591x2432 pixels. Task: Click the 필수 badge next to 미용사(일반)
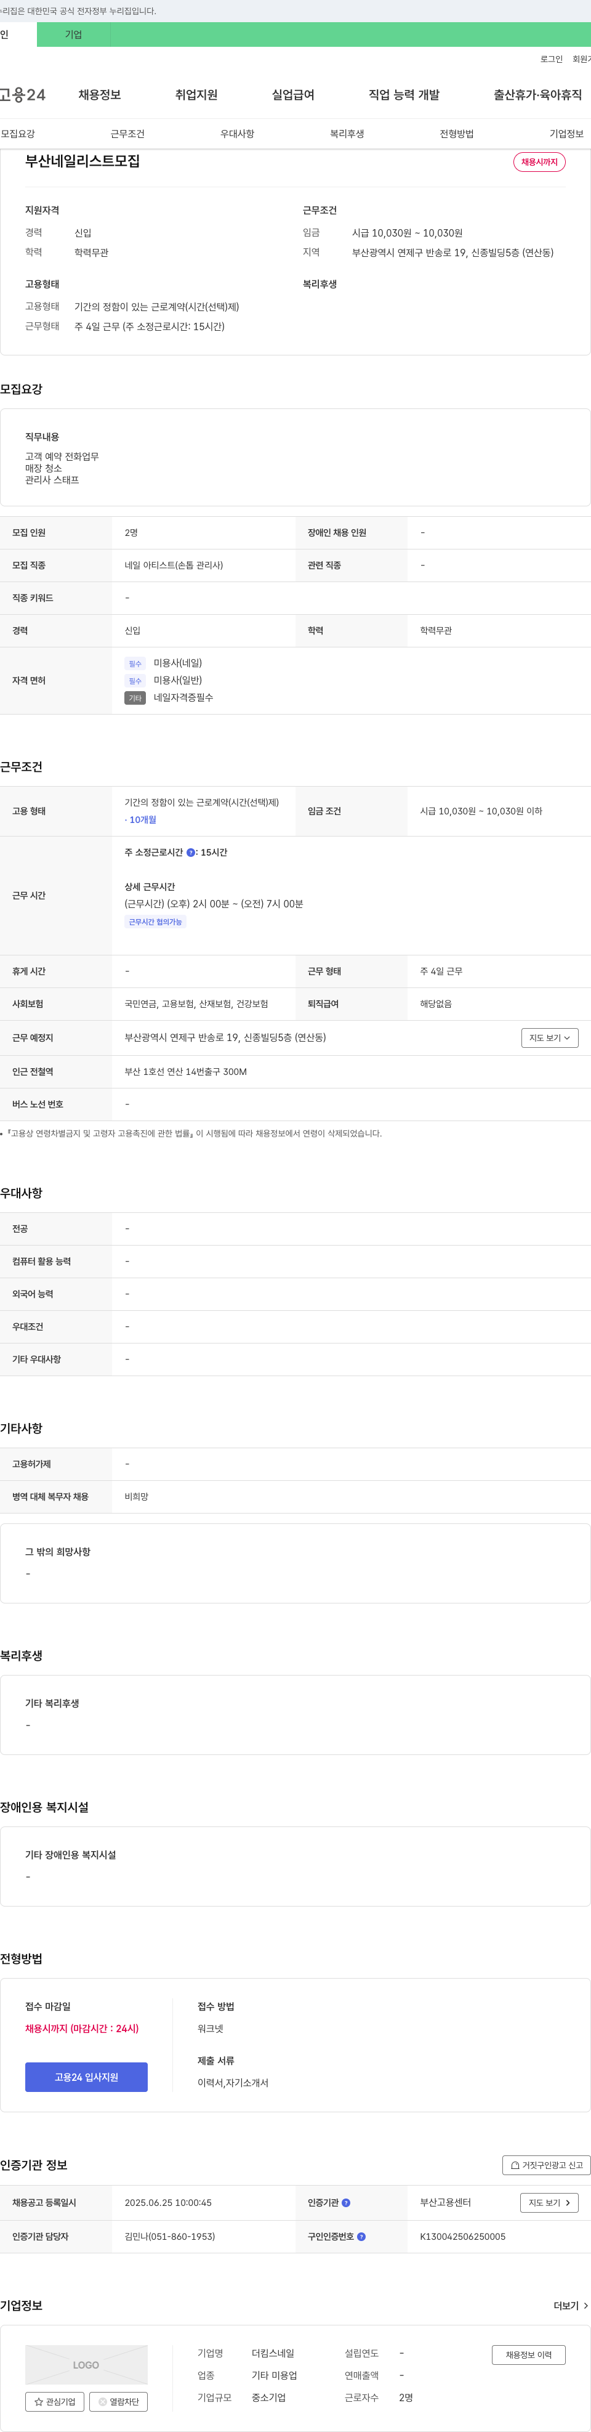coord(135,681)
